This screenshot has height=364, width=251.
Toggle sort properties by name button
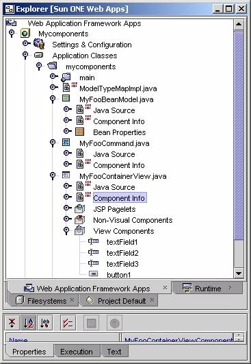[29, 322]
